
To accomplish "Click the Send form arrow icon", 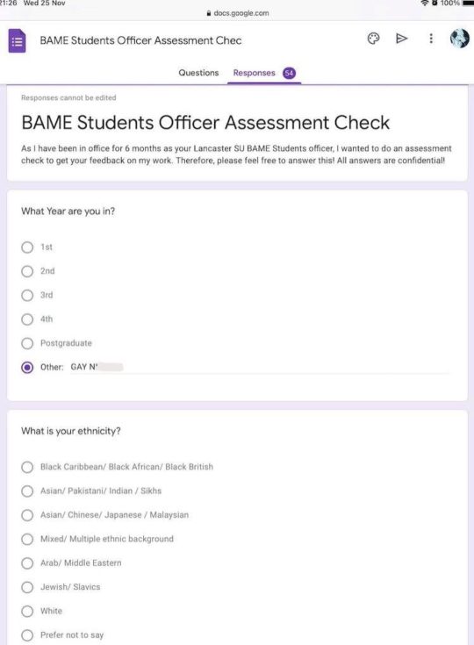I will click(402, 39).
